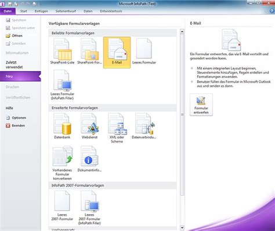Click the template list scrollbar thumb
Viewport: 275px width, 231px height.
click(x=182, y=115)
